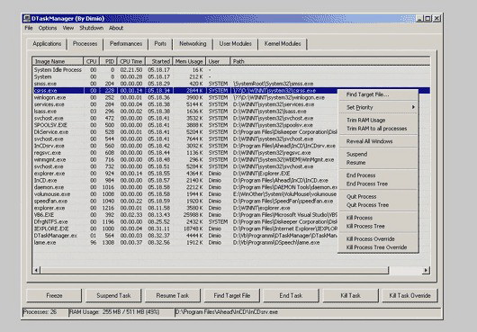Select the regsvc.exe process row
The image size is (477, 332).
(x=185, y=153)
